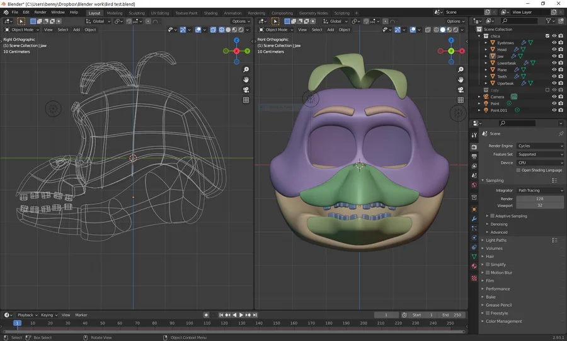The width and height of the screenshot is (567, 341).
Task: Switch to orthographic grid view icon in the left viewport
Action: coord(246,100)
